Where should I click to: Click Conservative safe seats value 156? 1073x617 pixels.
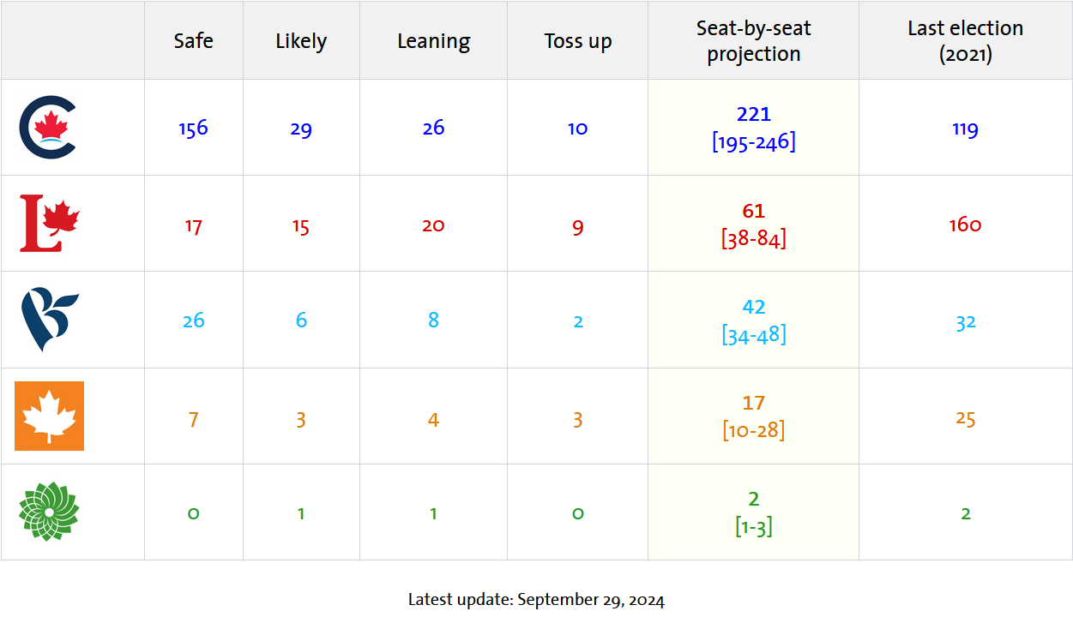point(193,129)
